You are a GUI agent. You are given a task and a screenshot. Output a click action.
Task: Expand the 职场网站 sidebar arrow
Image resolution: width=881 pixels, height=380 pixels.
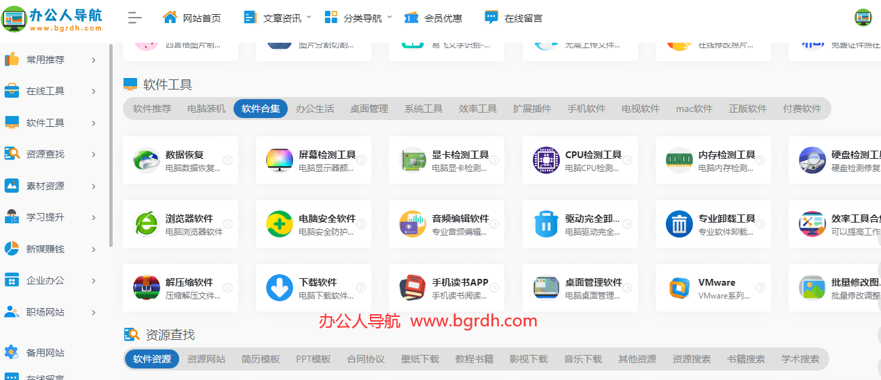point(94,312)
